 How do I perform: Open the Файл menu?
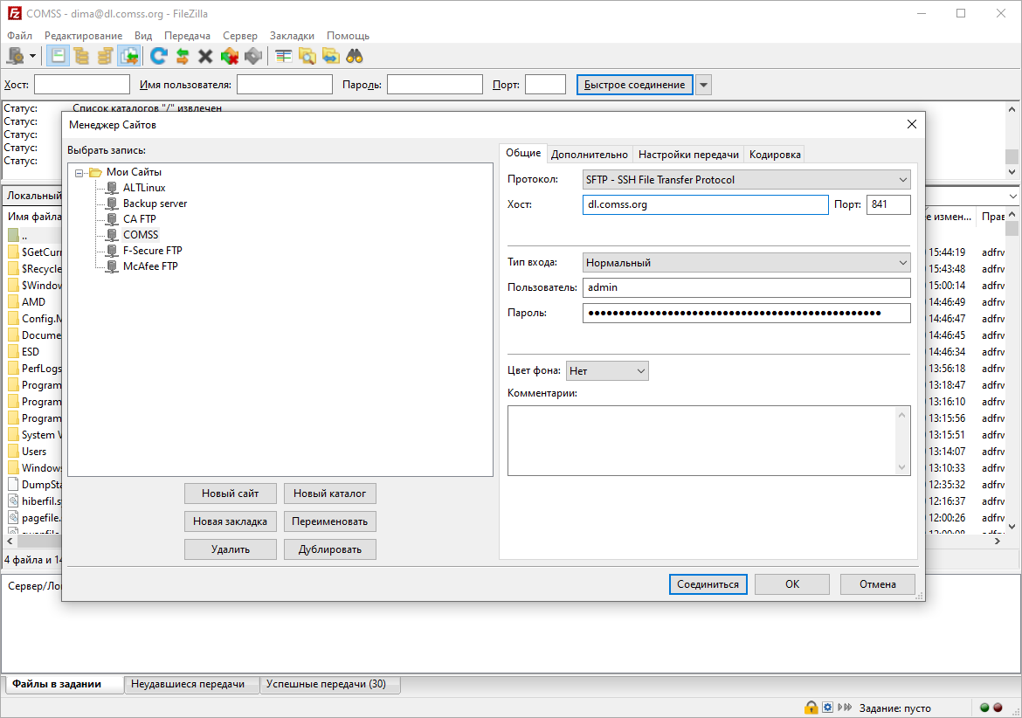(x=19, y=36)
